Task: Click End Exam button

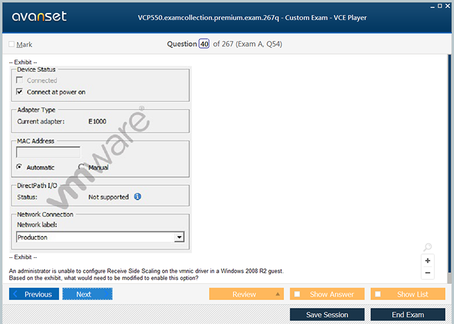Action: pos(408,314)
